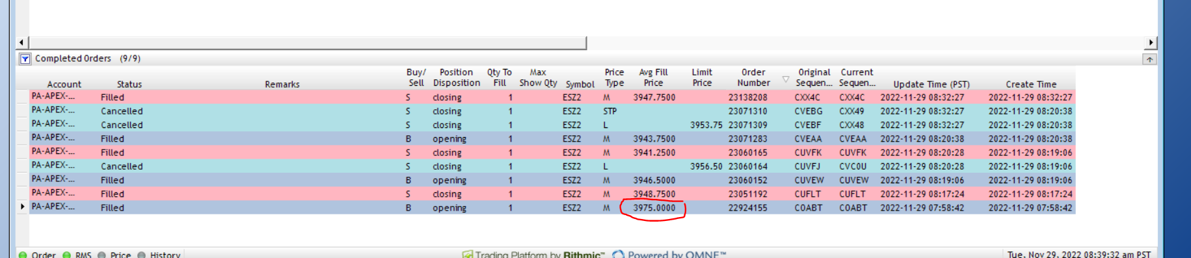Click the sort arrow beside the Order Number header

(x=785, y=79)
